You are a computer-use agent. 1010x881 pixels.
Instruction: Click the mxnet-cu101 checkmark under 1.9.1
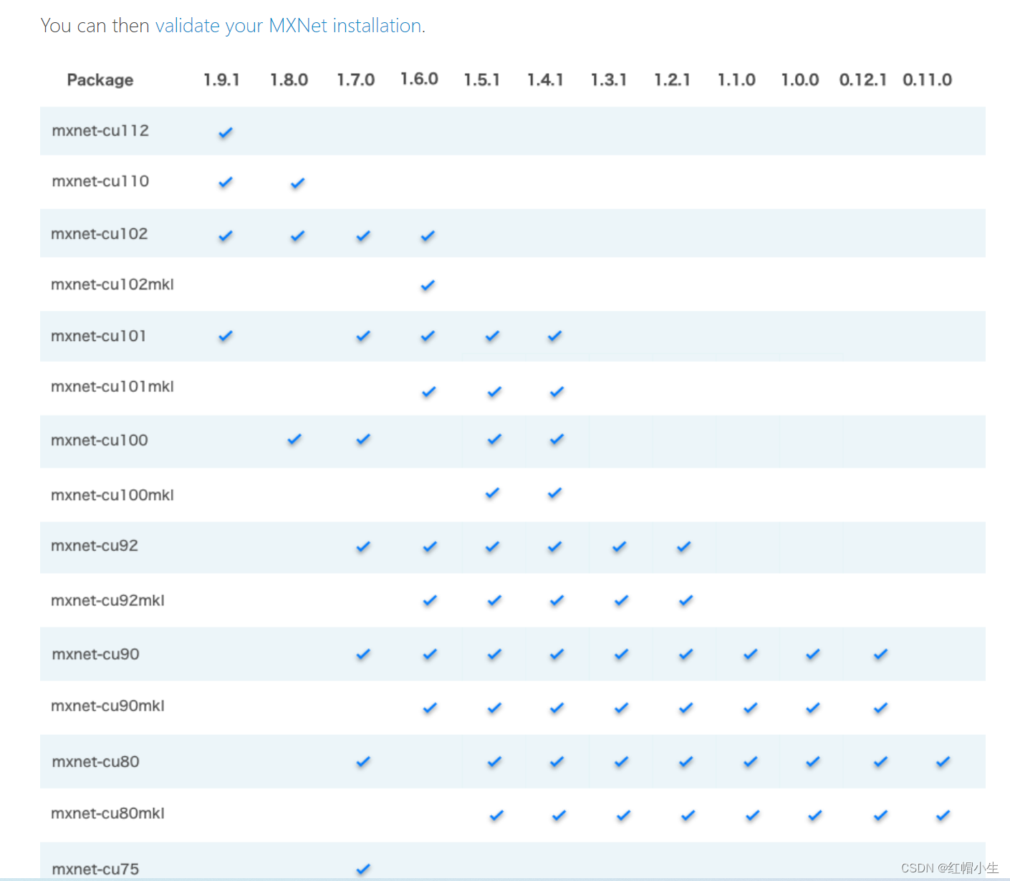226,336
